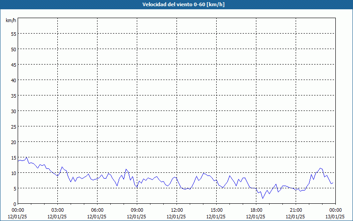The width and height of the screenshot is (353, 221).
Task: Click the 09:00 time axis label
Action: tap(137, 210)
